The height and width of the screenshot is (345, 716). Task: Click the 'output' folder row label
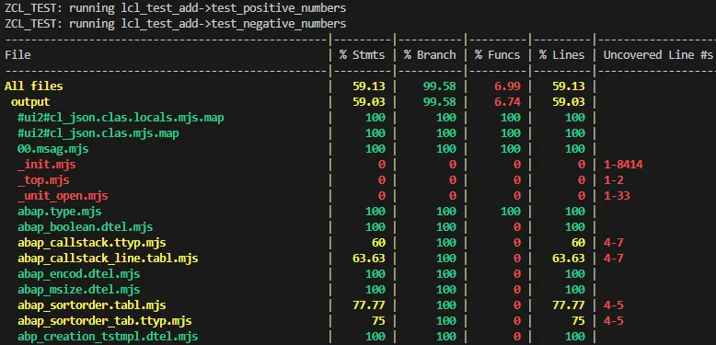point(30,102)
